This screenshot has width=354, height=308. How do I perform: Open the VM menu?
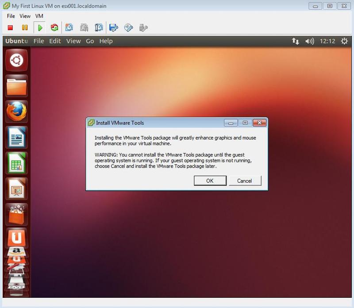[x=39, y=16]
